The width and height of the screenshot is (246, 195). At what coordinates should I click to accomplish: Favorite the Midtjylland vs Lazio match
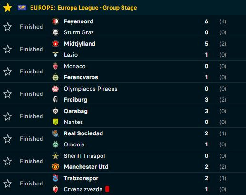pos(8,49)
